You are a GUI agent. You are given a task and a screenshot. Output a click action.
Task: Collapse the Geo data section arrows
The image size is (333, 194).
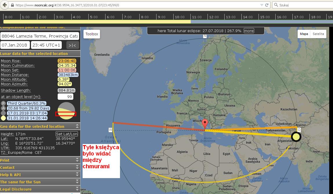77,126
